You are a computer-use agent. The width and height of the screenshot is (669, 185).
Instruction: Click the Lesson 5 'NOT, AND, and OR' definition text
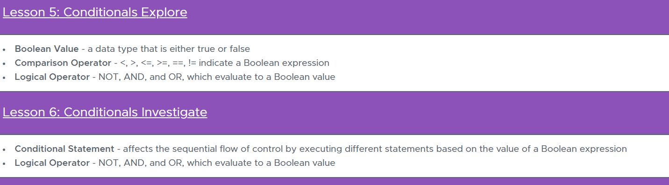coord(217,77)
